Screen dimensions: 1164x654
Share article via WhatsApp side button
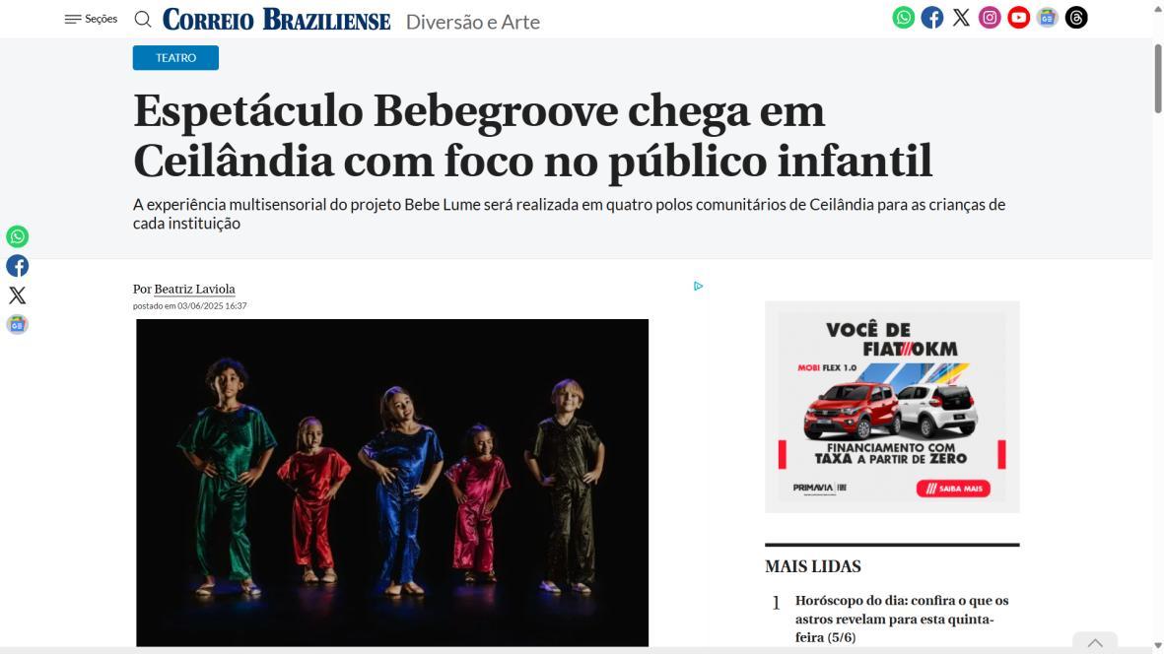(x=17, y=236)
